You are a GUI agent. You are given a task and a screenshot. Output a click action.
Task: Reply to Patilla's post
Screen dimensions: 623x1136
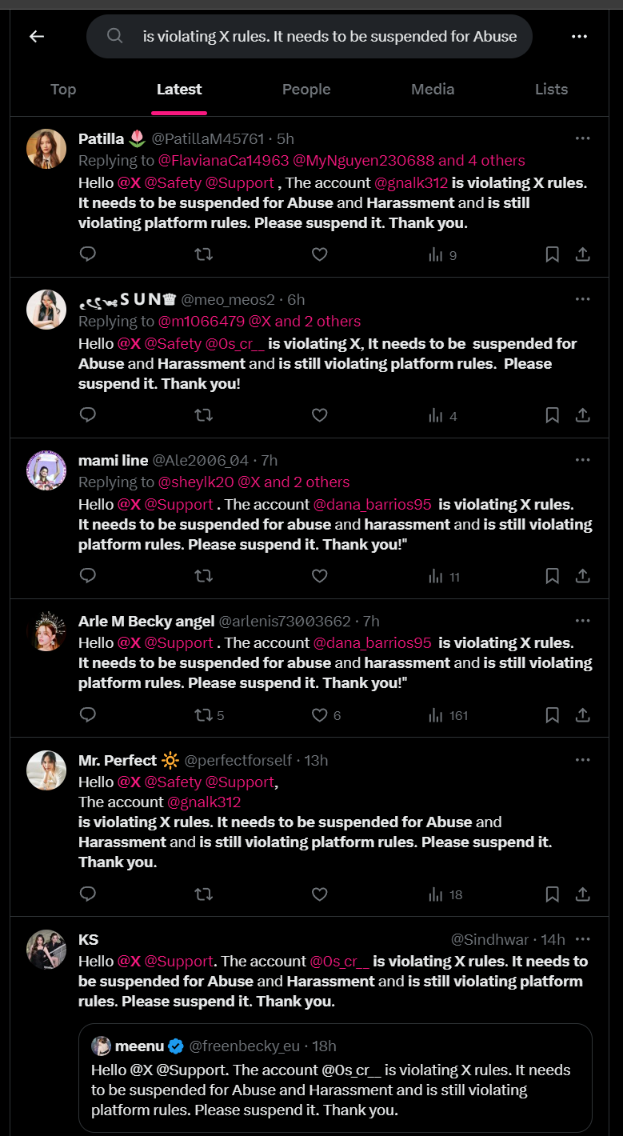(x=88, y=254)
